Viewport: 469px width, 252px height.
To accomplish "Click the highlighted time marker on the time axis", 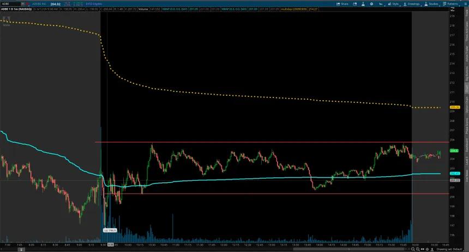I will pyautogui.click(x=111, y=245).
